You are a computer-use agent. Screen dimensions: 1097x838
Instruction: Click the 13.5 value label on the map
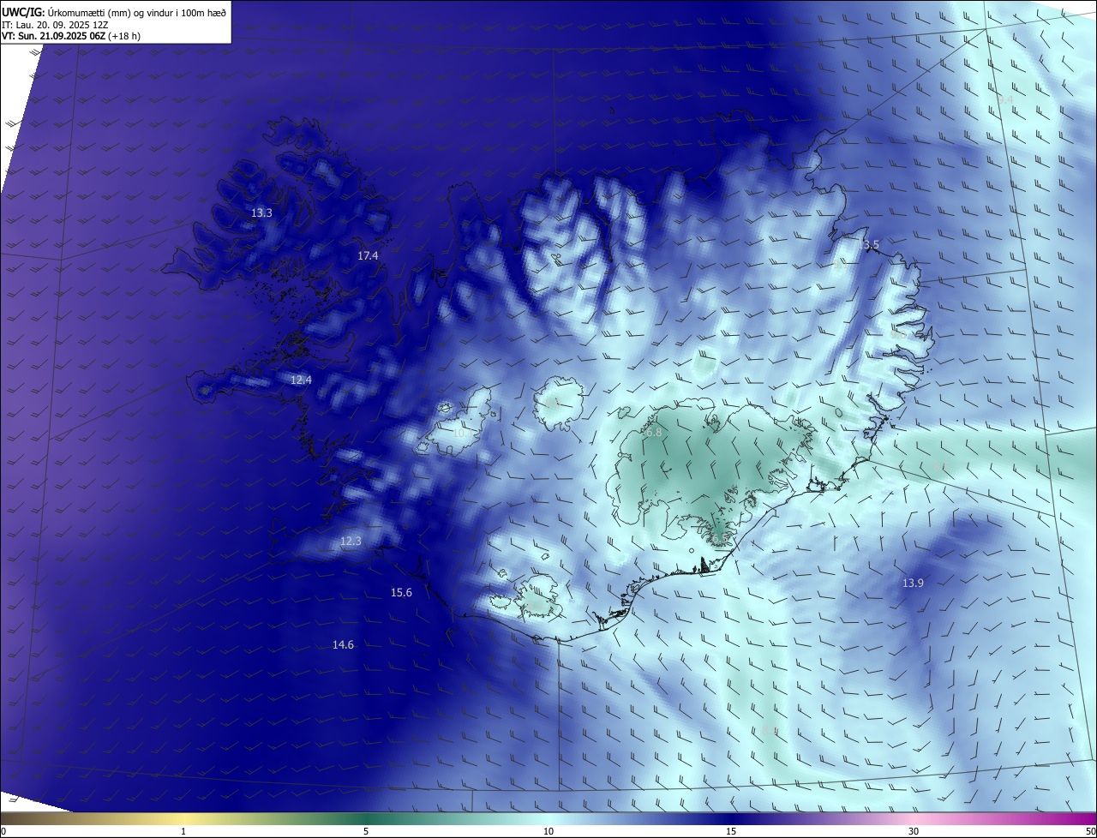(868, 244)
